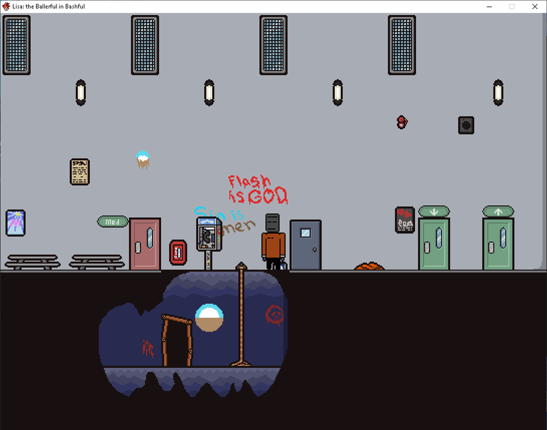Click the leftmost bench

pos(32,262)
